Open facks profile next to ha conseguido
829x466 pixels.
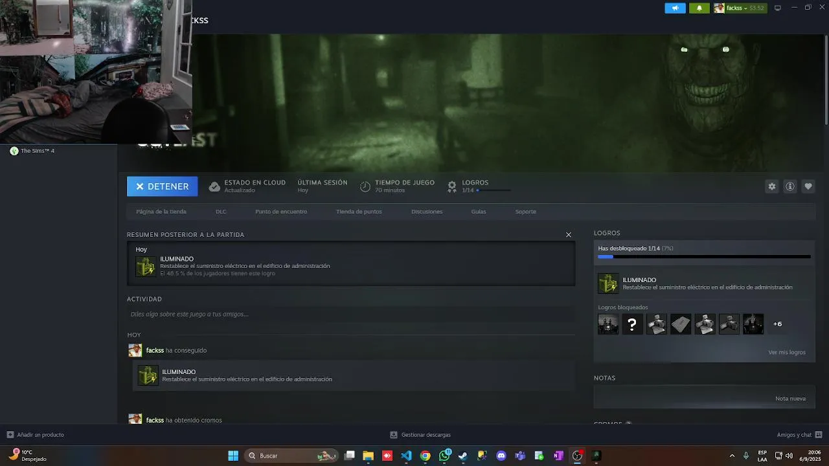pos(155,350)
